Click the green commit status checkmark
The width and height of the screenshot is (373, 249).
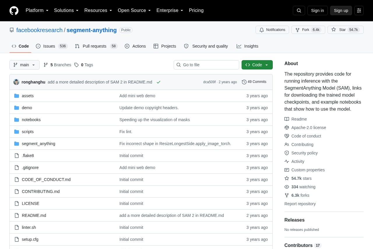[x=159, y=82]
